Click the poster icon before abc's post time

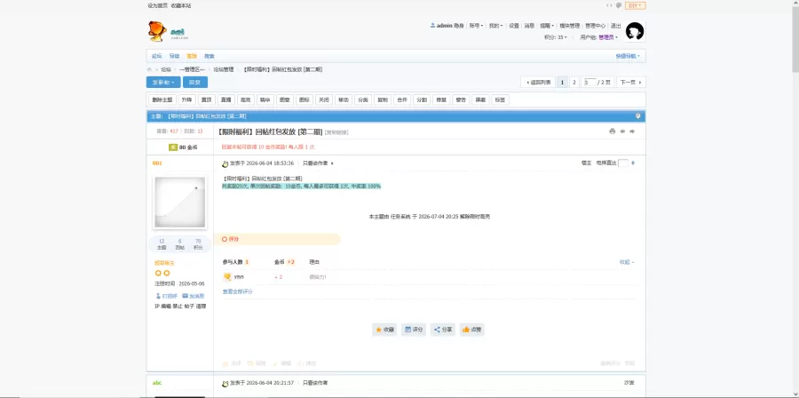point(225,383)
